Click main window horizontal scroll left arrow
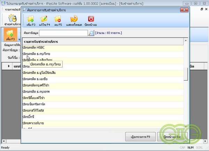This screenshot has height=151, width=209. 3,141
